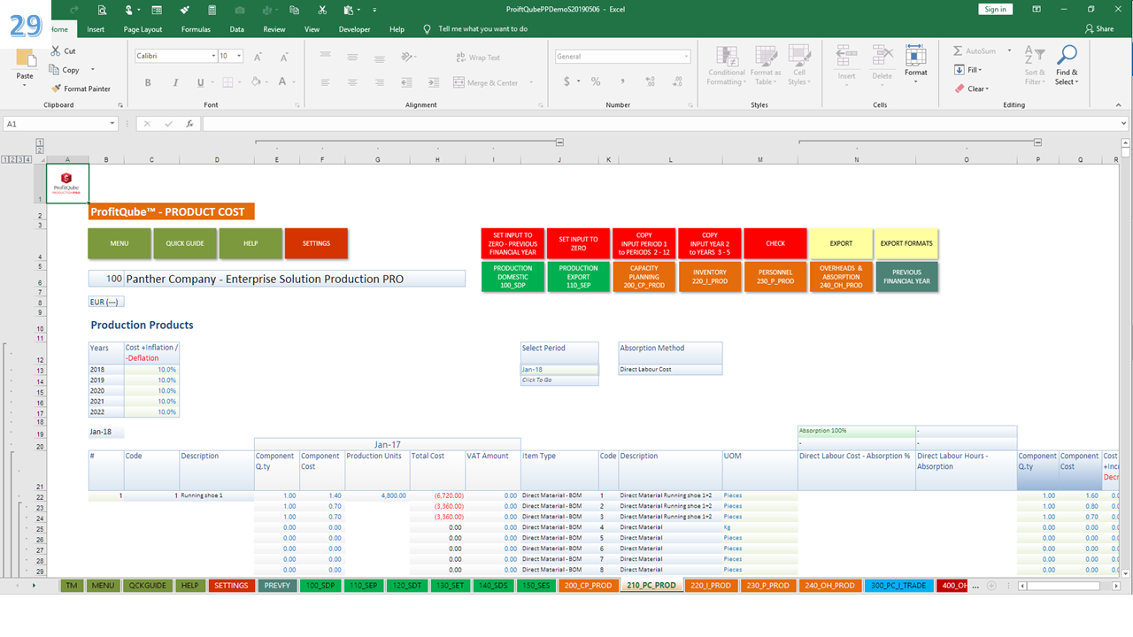Click Sign in button
1133x637 pixels.
point(996,9)
